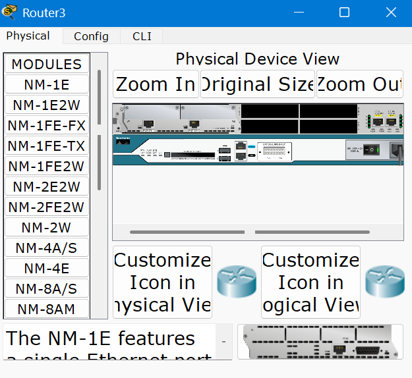Image resolution: width=412 pixels, height=378 pixels.
Task: Choose the NM-8AM module
Action: click(46, 309)
